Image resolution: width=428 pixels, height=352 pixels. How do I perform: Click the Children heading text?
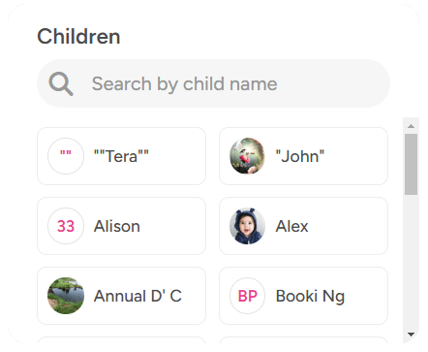pyautogui.click(x=78, y=36)
